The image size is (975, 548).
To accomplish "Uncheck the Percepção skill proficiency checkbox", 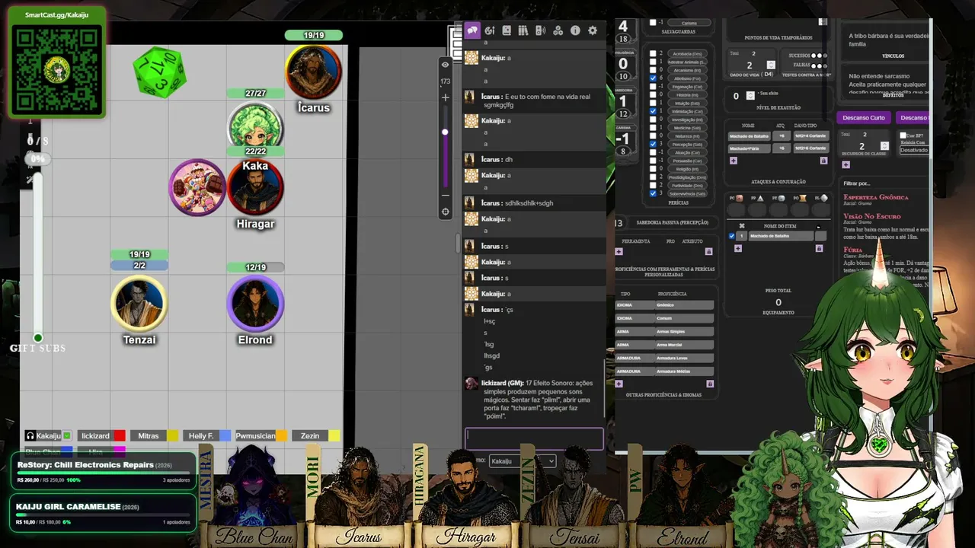I will (653, 144).
